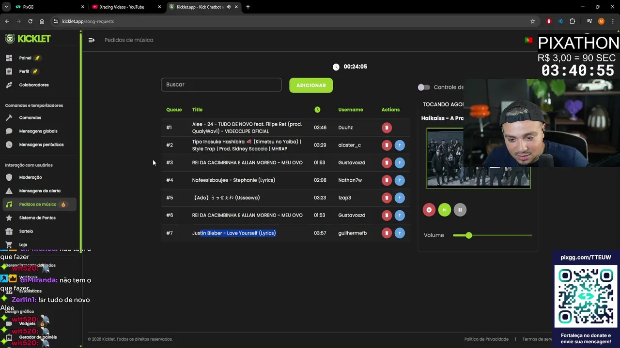Sort by the Title column header
This screenshot has width=620, height=348.
tap(197, 110)
